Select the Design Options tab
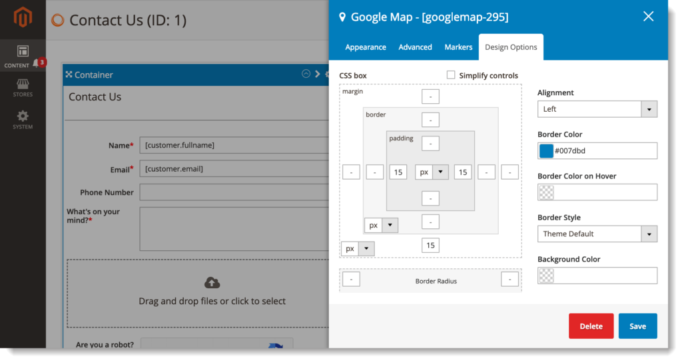 pos(511,47)
